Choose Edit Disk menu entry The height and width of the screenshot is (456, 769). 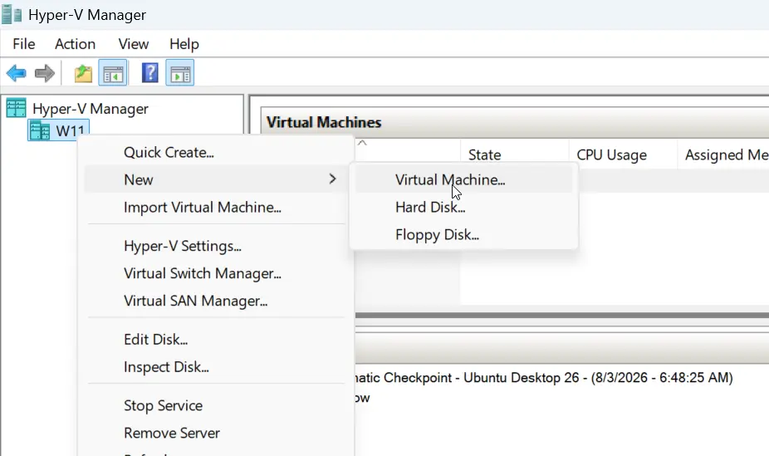click(216, 340)
